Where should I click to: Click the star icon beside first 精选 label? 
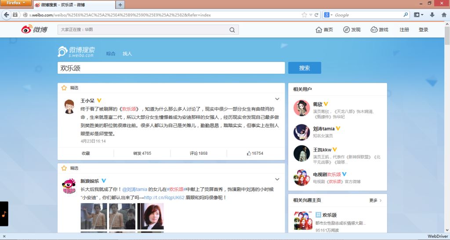[64, 88]
